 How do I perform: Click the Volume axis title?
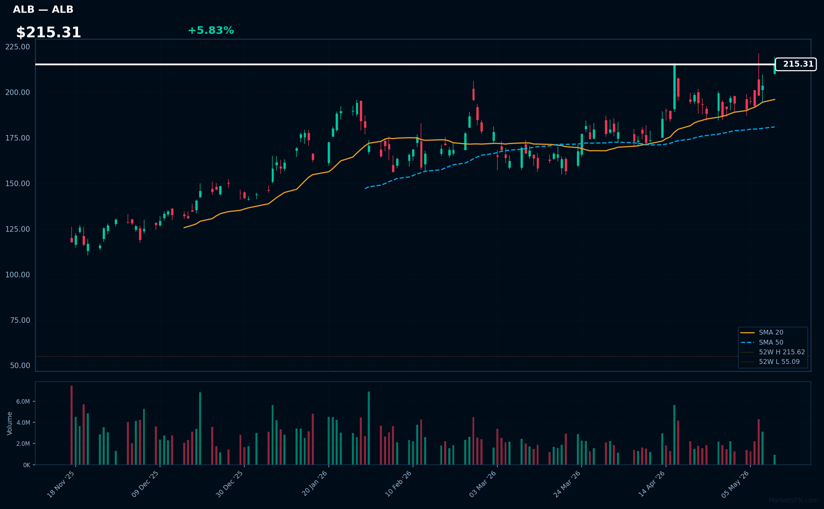coord(10,423)
